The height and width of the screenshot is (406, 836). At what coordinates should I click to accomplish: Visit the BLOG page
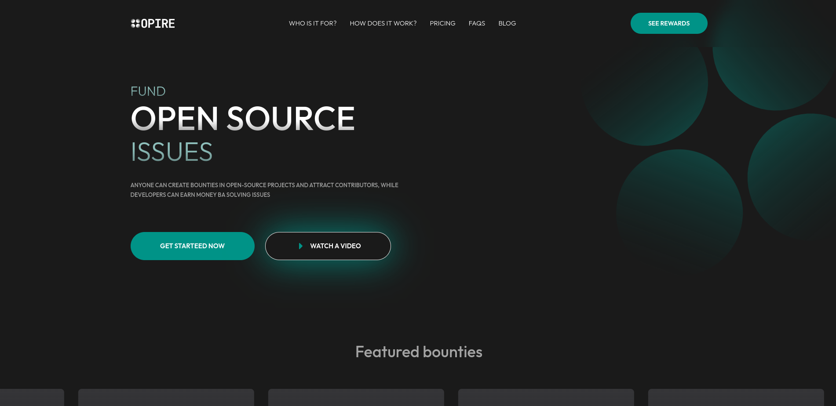[x=507, y=23]
